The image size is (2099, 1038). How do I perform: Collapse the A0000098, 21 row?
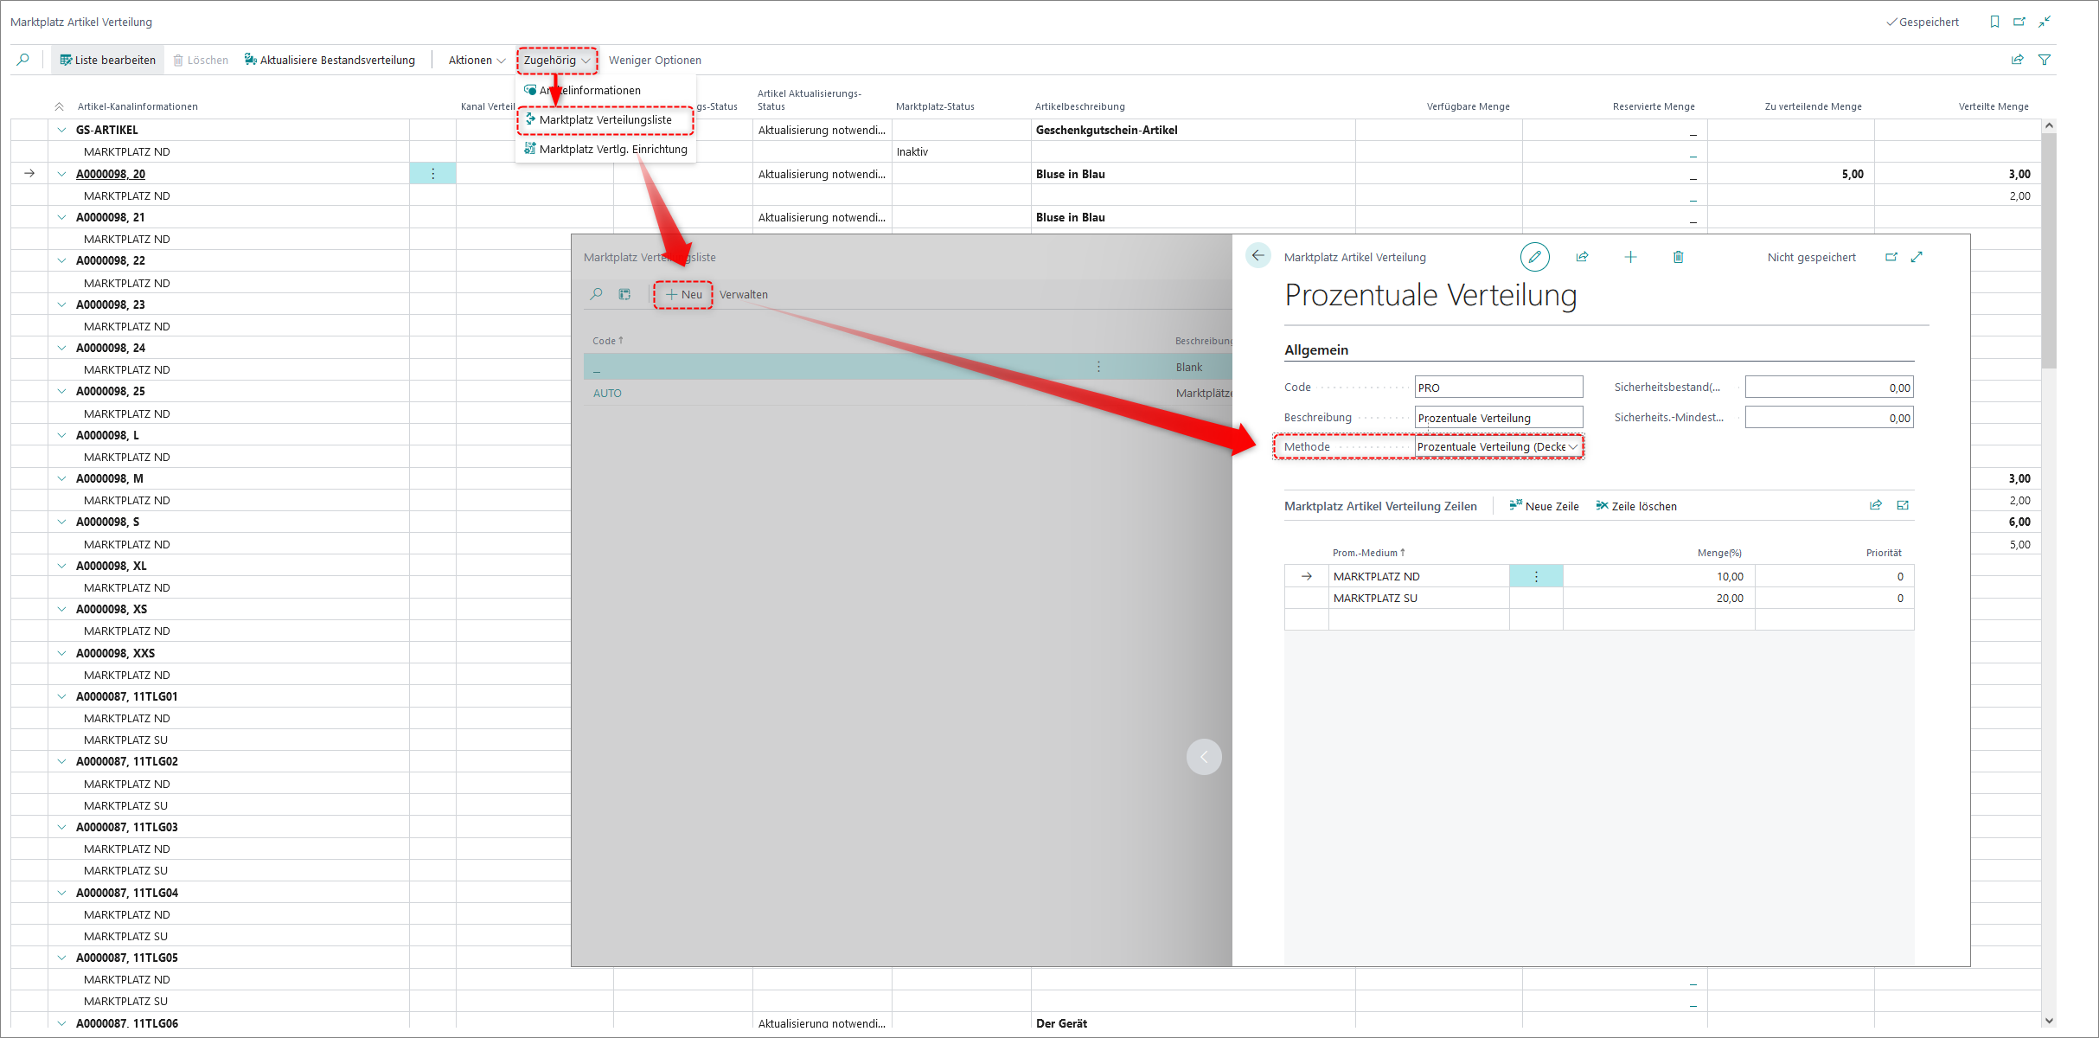tap(61, 217)
